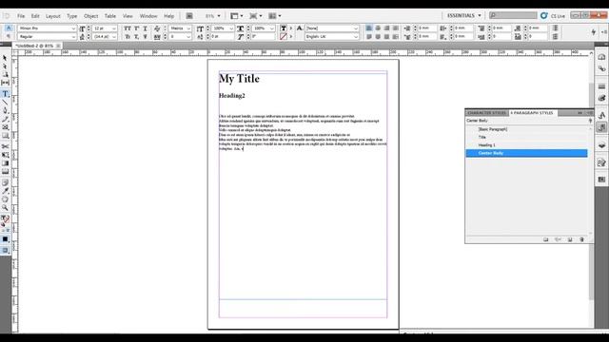Click the Quick Apply lightning icon
The height and width of the screenshot is (342, 609).
pos(594,32)
